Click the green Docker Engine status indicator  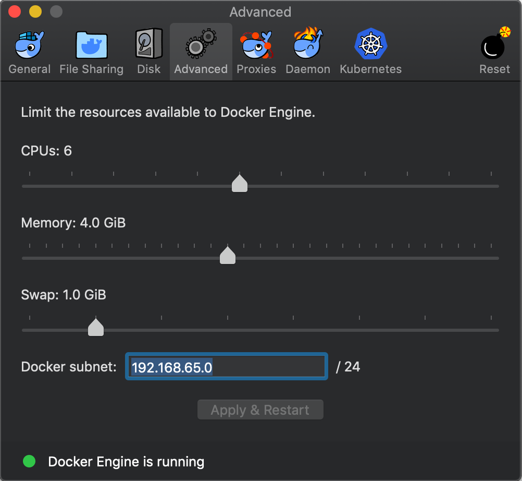[x=29, y=461]
